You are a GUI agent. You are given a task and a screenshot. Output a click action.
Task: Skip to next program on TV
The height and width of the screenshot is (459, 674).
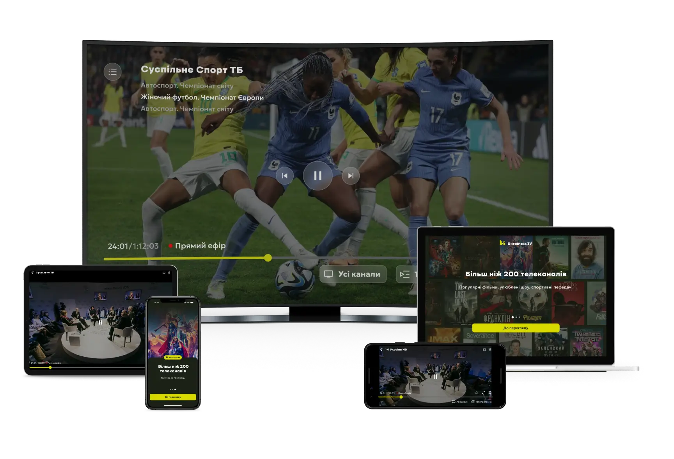coord(351,176)
